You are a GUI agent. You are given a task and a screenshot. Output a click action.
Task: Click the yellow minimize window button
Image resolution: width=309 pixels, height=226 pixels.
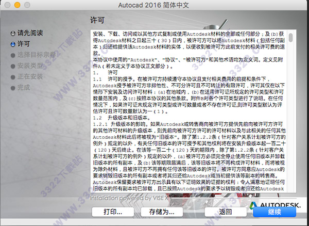[x=18, y=5]
